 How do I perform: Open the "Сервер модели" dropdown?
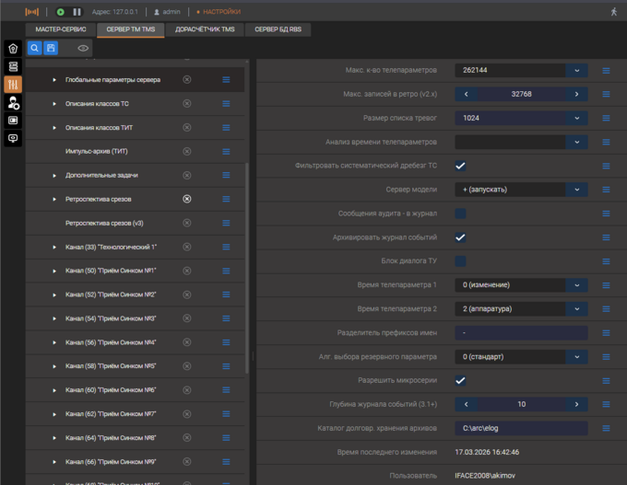click(577, 190)
